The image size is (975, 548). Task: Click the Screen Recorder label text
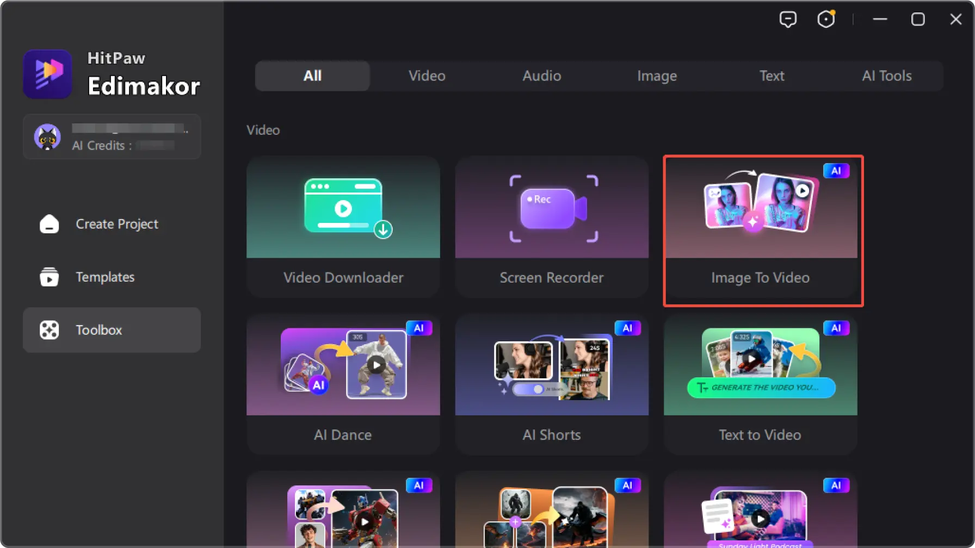pyautogui.click(x=552, y=277)
